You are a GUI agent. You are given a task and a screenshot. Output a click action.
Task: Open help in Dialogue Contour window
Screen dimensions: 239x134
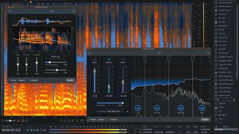pos(74,11)
